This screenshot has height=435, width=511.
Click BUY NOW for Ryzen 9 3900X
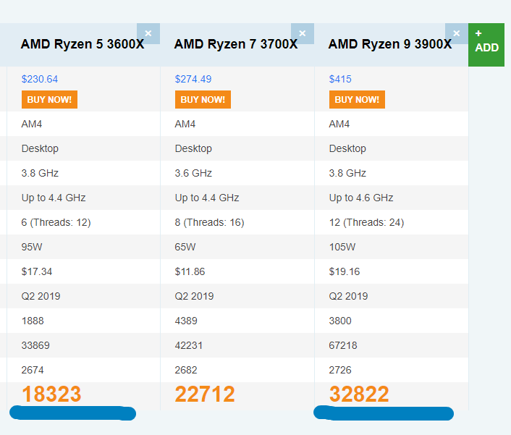357,99
